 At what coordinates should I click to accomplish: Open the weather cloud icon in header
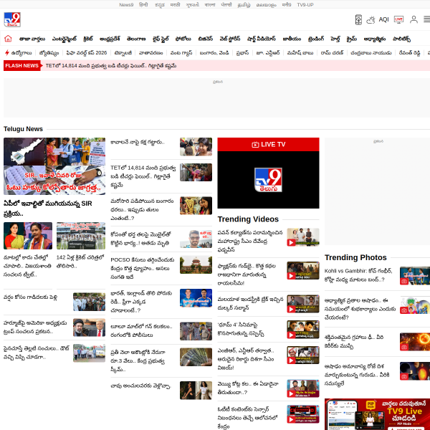[371, 20]
